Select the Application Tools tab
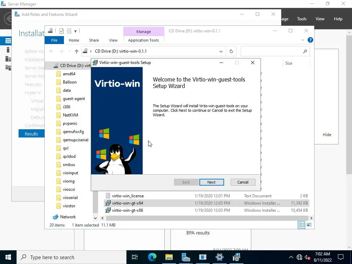This screenshot has height=264, width=352. pyautogui.click(x=143, y=40)
